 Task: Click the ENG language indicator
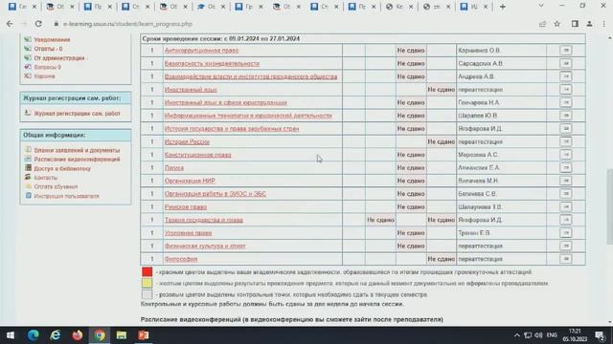coord(552,335)
